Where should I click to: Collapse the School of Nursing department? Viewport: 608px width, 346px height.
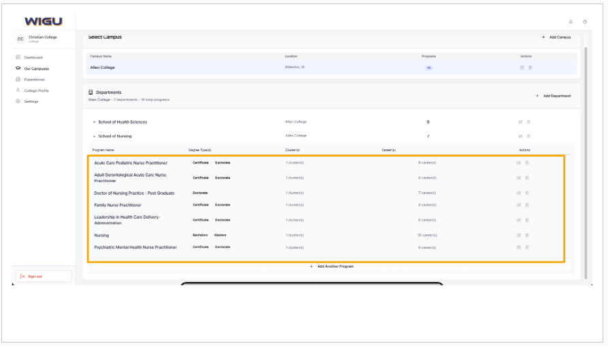coord(94,136)
